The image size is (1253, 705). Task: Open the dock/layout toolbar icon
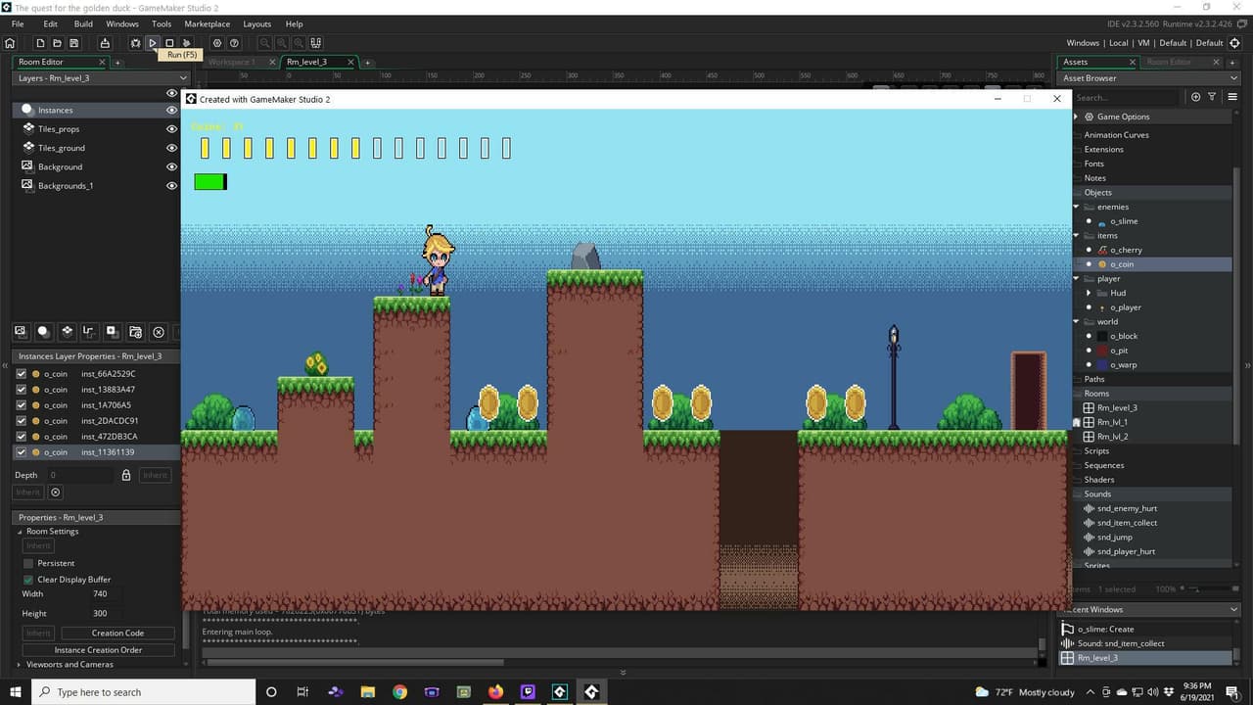(315, 43)
